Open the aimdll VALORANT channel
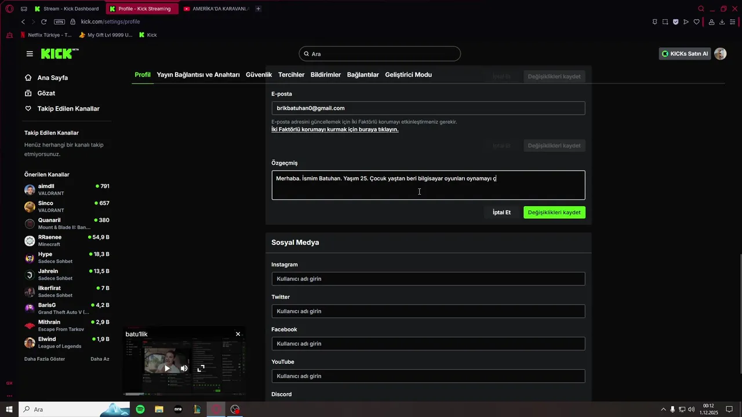 point(67,189)
